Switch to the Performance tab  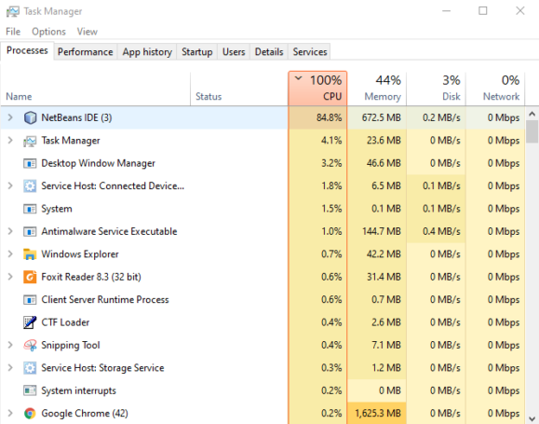86,51
